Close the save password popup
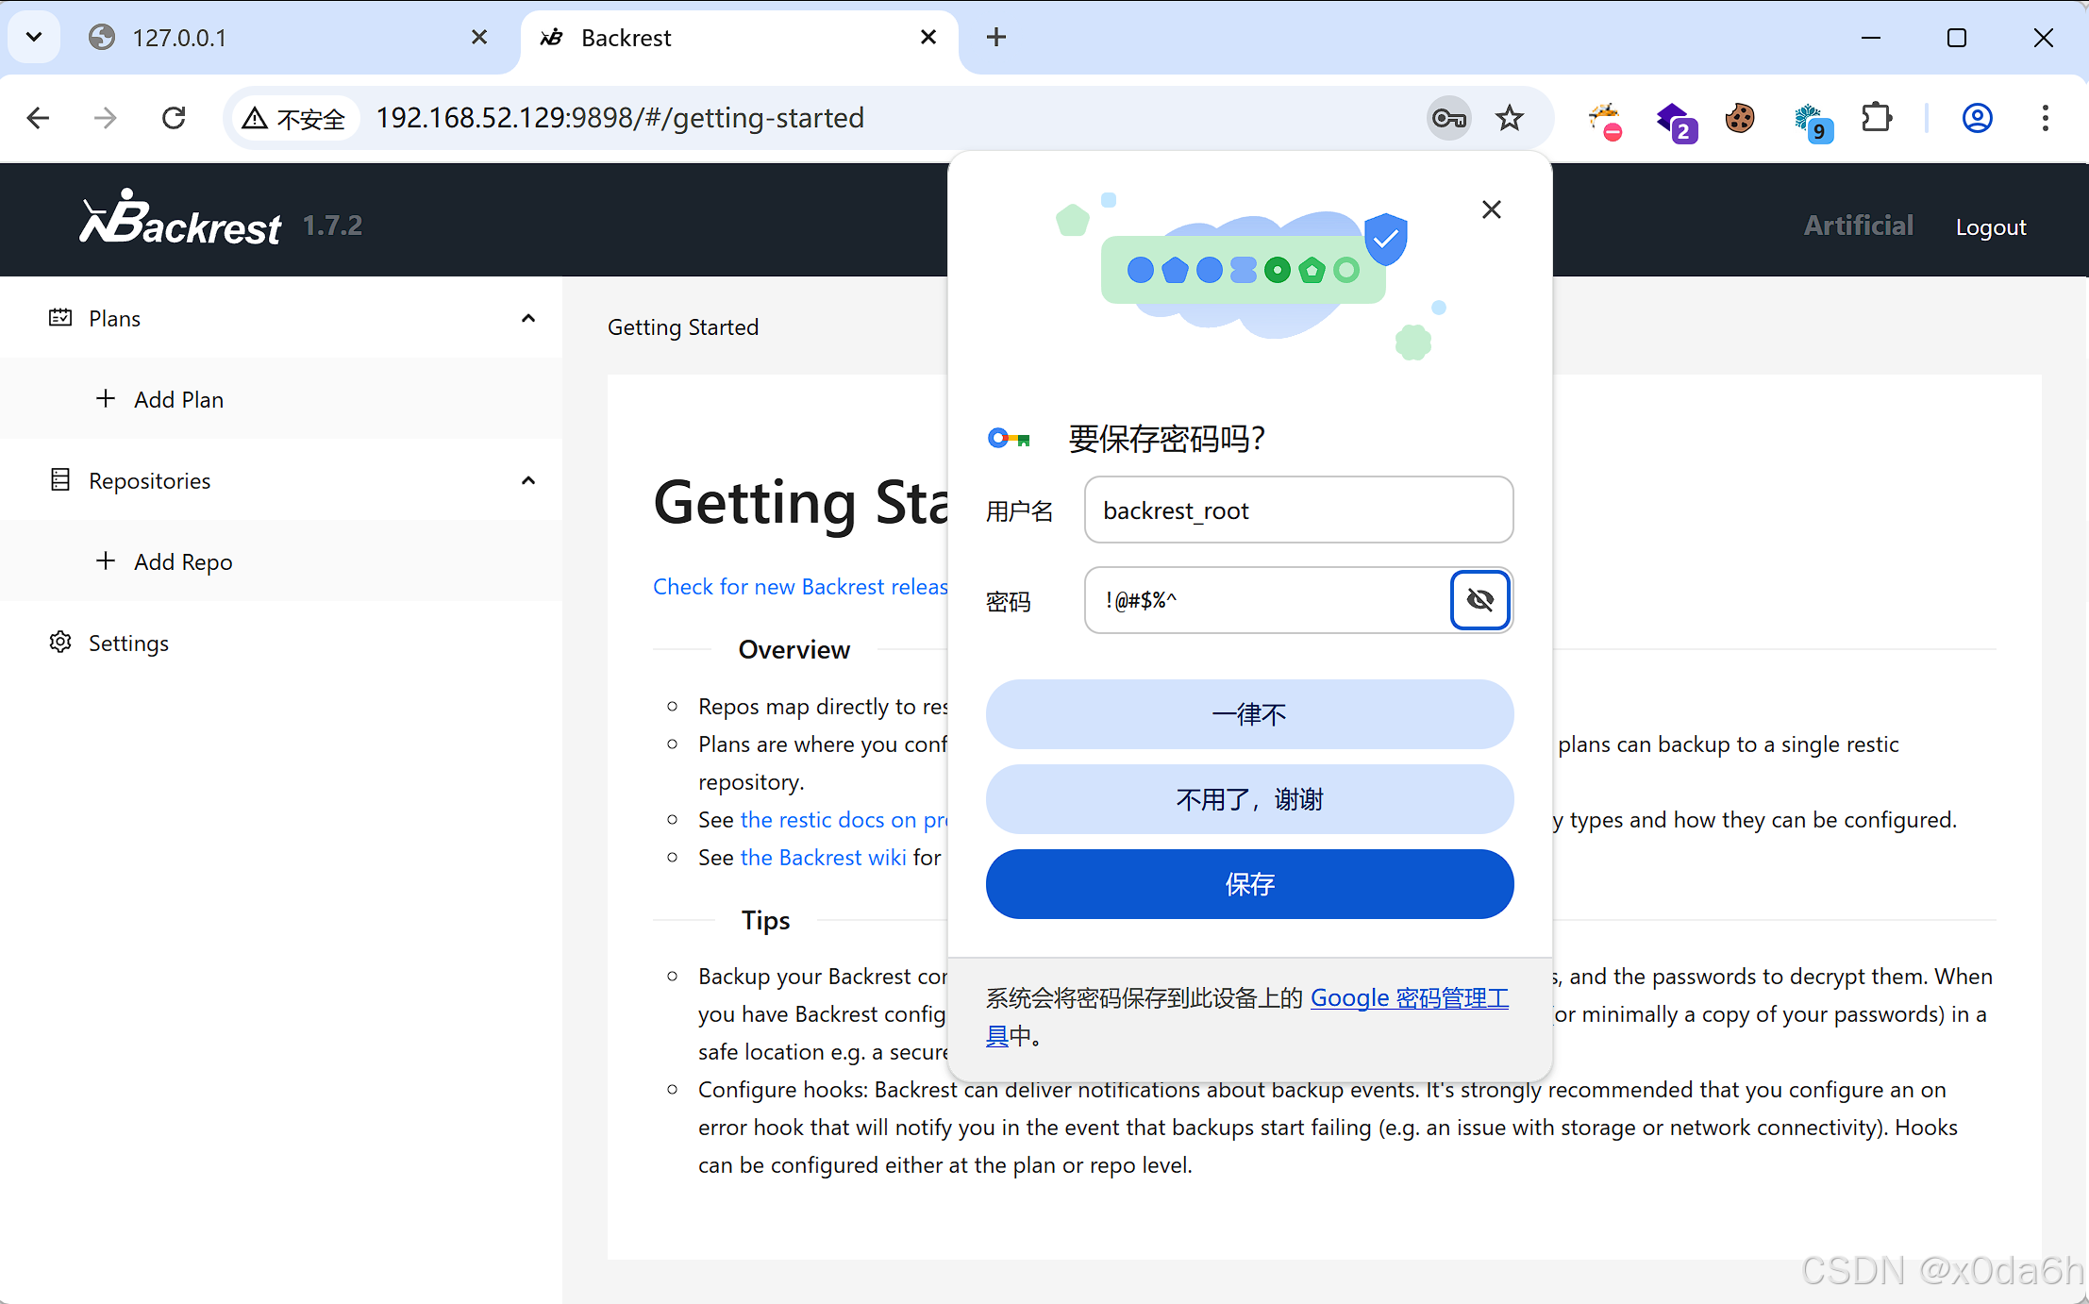The height and width of the screenshot is (1304, 2089). coord(1491,209)
